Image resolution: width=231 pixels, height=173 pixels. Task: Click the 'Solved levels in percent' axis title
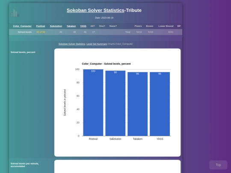(65, 103)
